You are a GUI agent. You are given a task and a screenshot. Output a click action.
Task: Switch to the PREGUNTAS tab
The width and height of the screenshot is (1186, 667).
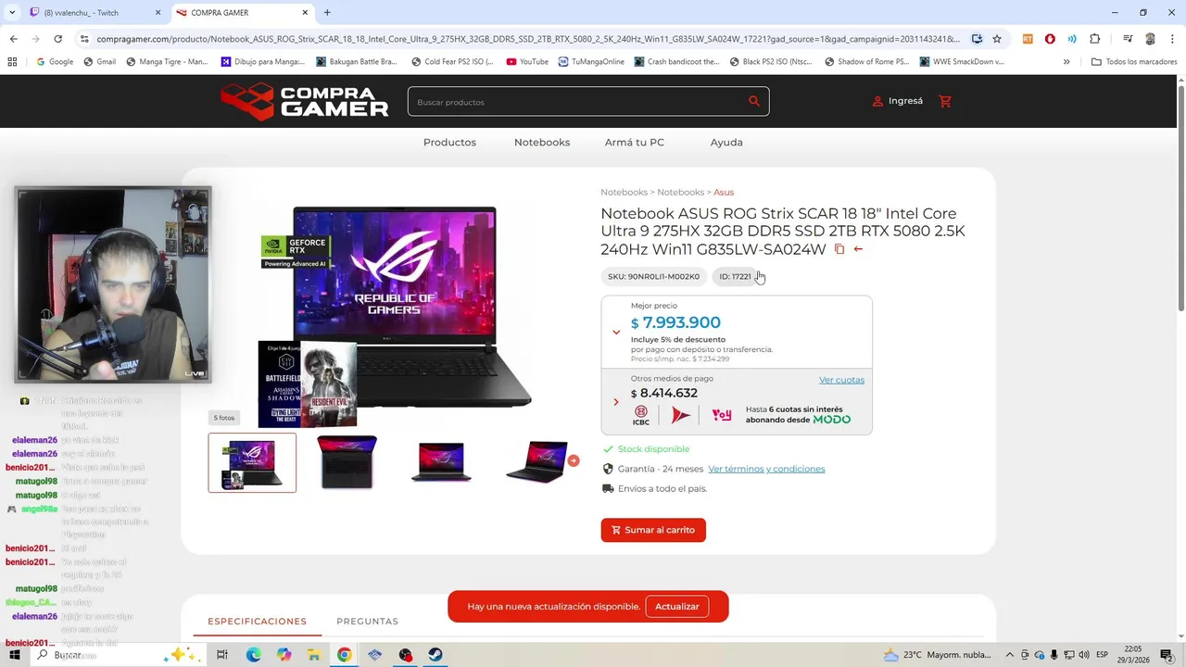point(367,622)
